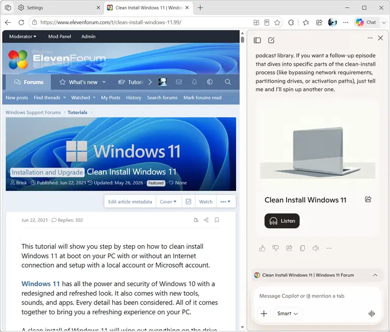Click the Listen podcast button
This screenshot has height=332, width=390.
(282, 221)
